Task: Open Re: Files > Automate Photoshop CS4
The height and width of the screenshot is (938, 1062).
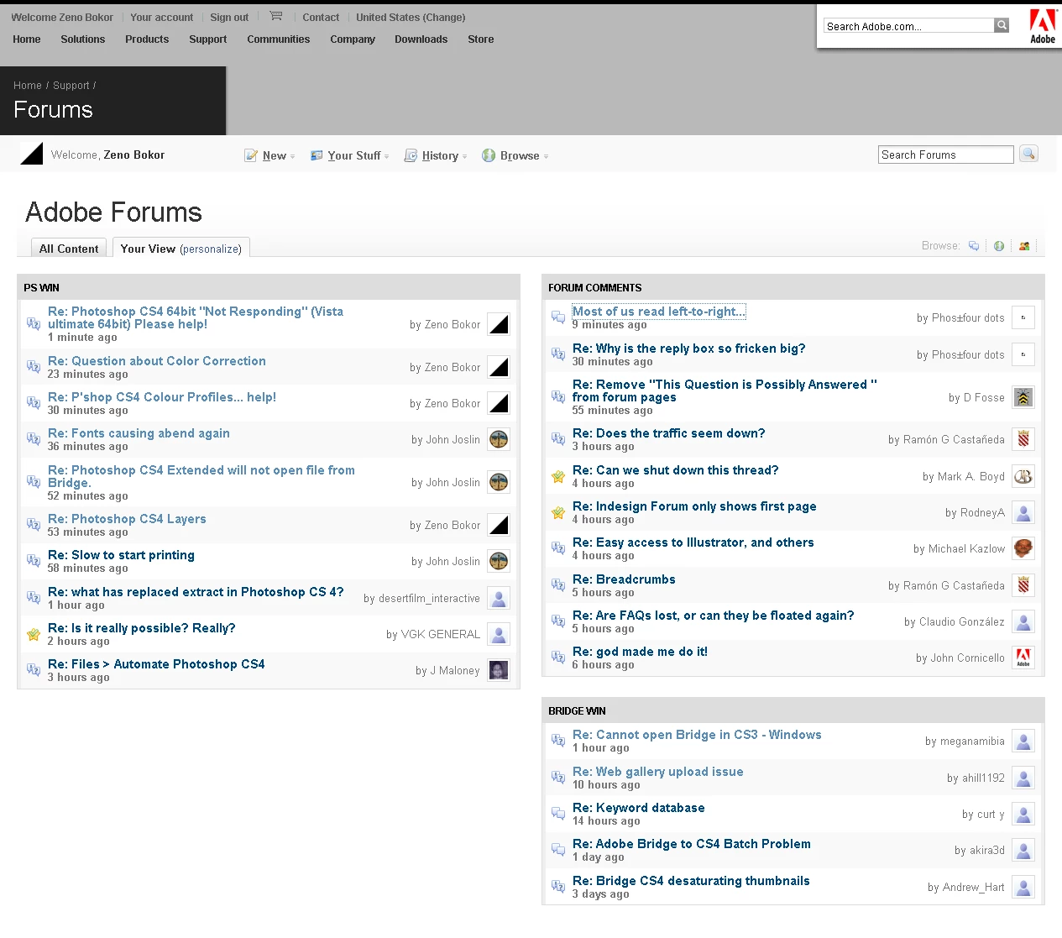Action: click(156, 664)
